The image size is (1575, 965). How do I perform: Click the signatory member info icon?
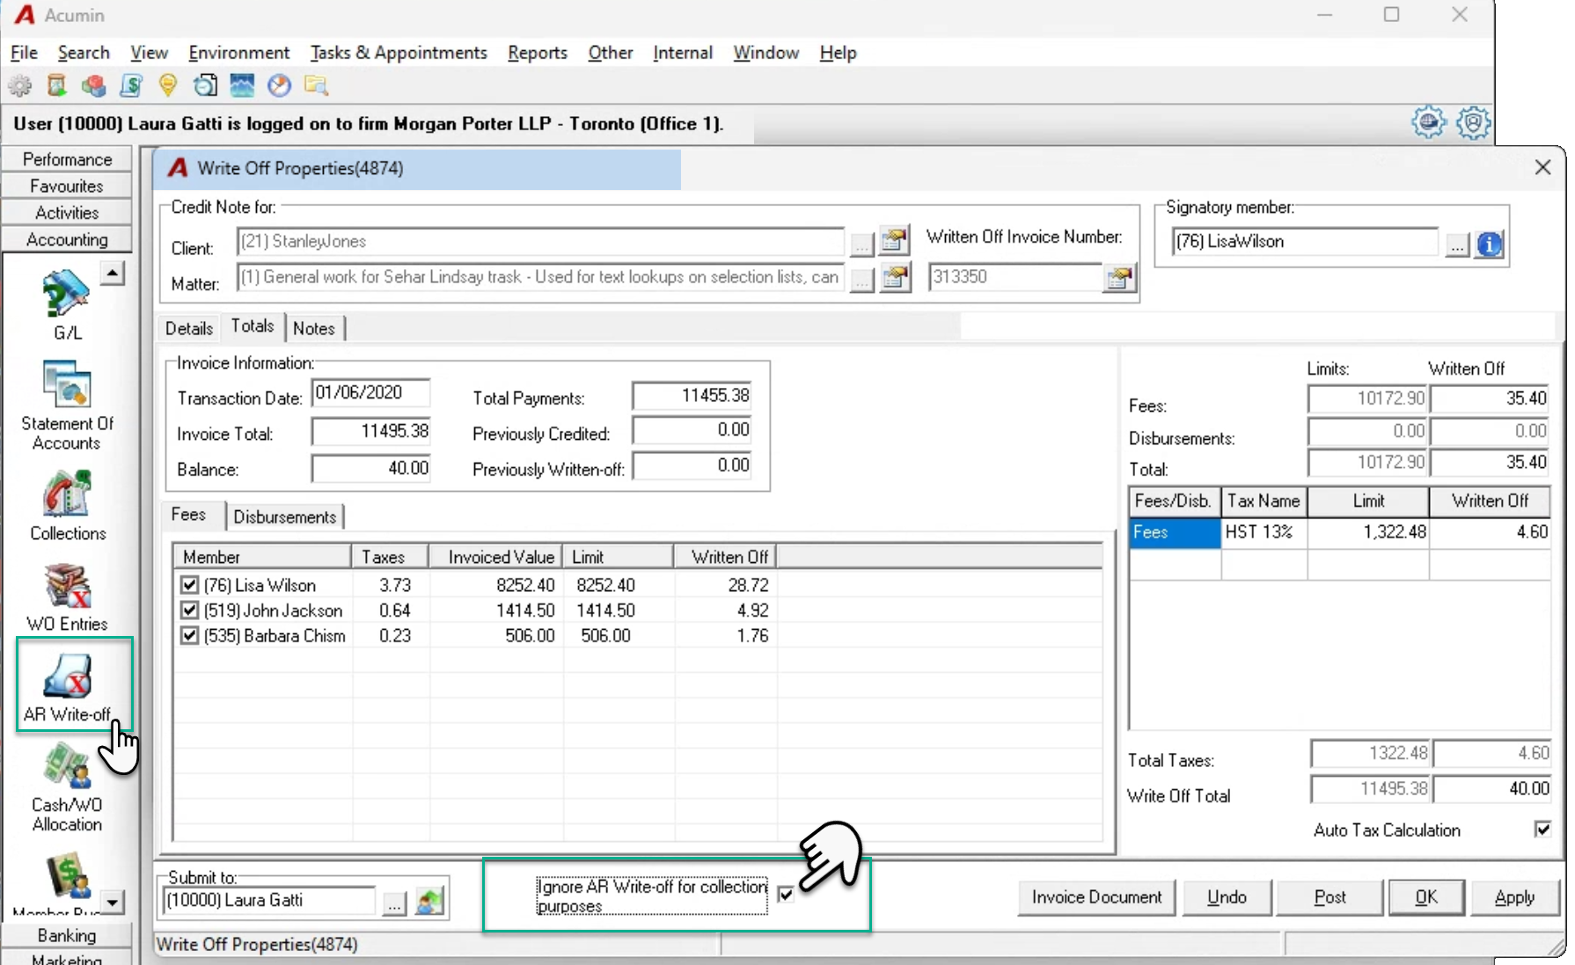(x=1490, y=244)
